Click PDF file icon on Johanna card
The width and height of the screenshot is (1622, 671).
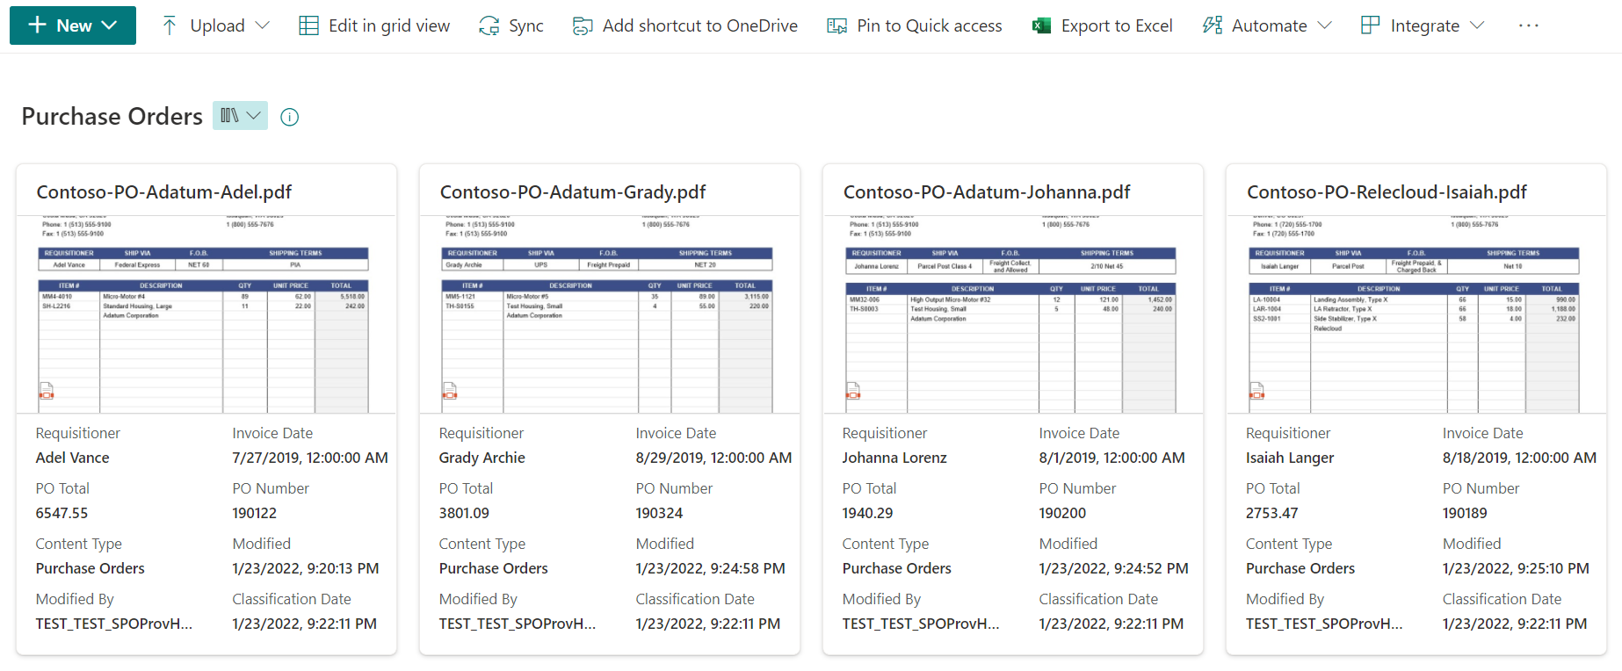coord(853,391)
